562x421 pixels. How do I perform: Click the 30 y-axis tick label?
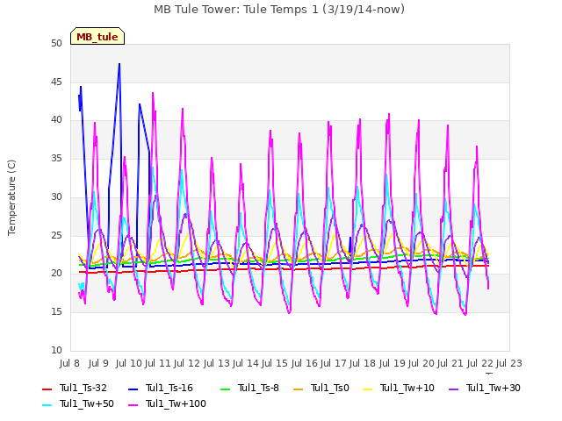[56, 196]
